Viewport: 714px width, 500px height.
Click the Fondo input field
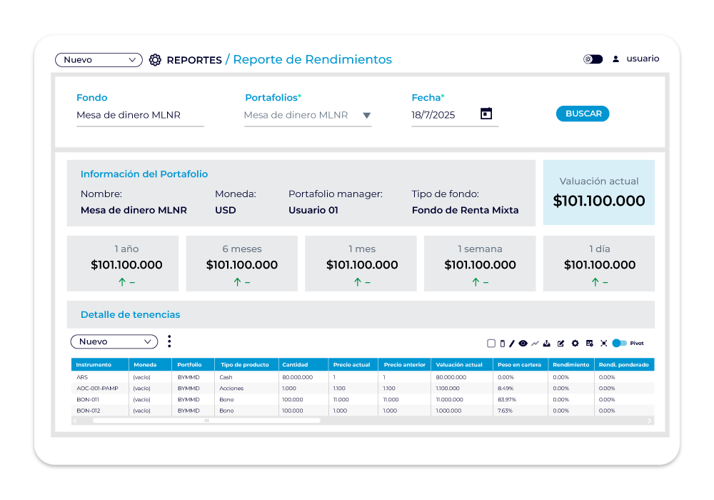140,115
